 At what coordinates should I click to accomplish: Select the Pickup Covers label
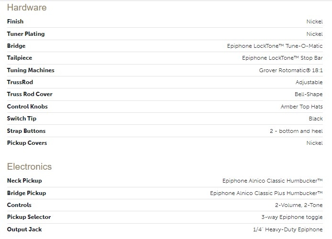click(x=27, y=143)
